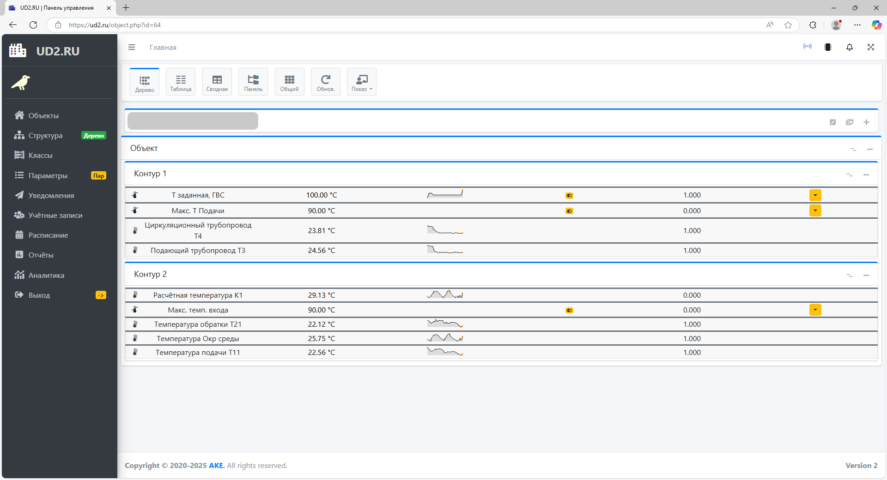
Task: Click the Обнов. refresh icon
Action: click(325, 82)
